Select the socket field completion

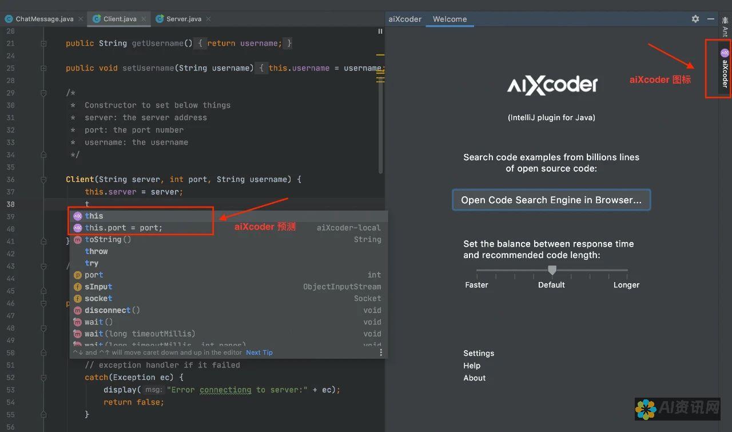229,298
